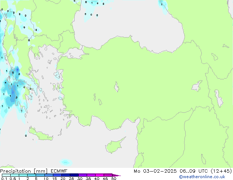Click the legend label '25'
This screenshot has width=233, height=180.
point(71,179)
